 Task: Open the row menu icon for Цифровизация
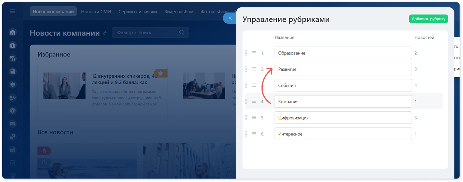click(x=254, y=118)
